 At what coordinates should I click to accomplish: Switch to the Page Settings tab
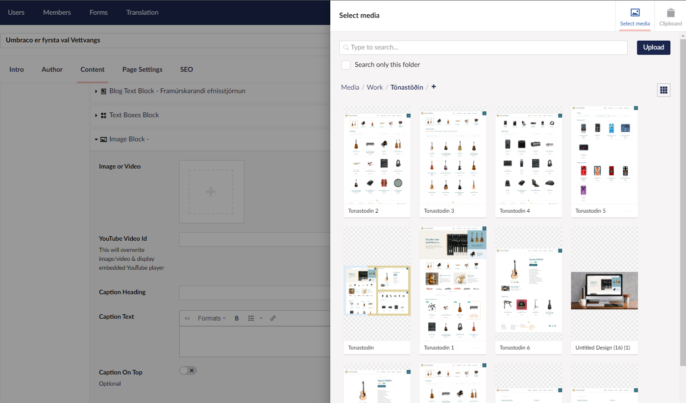(x=142, y=70)
